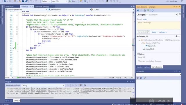Click the Start debugging button

pyautogui.click(x=72, y=1)
